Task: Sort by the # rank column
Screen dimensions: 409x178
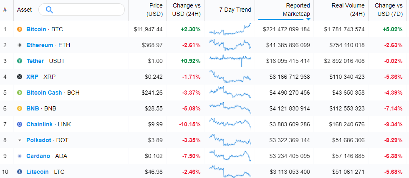Action: (x=5, y=10)
